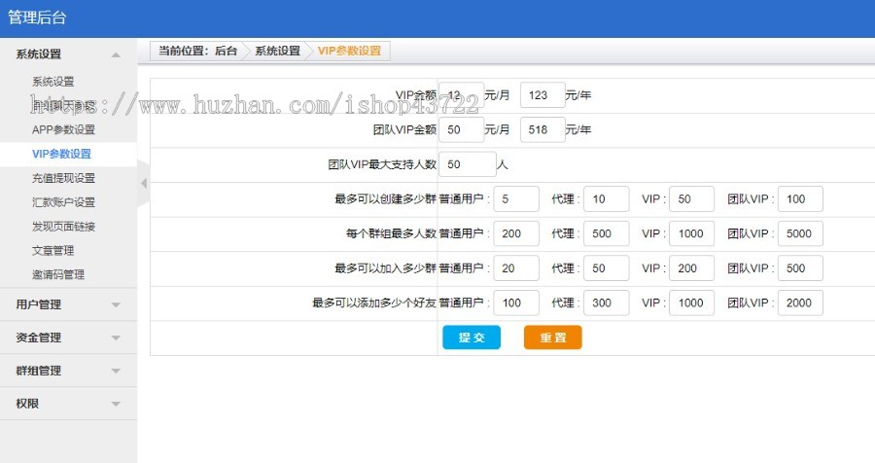Focus VIP金额 monthly price field
This screenshot has width=875, height=463.
pos(461,95)
